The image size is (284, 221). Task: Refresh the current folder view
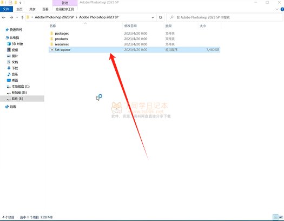160,17
